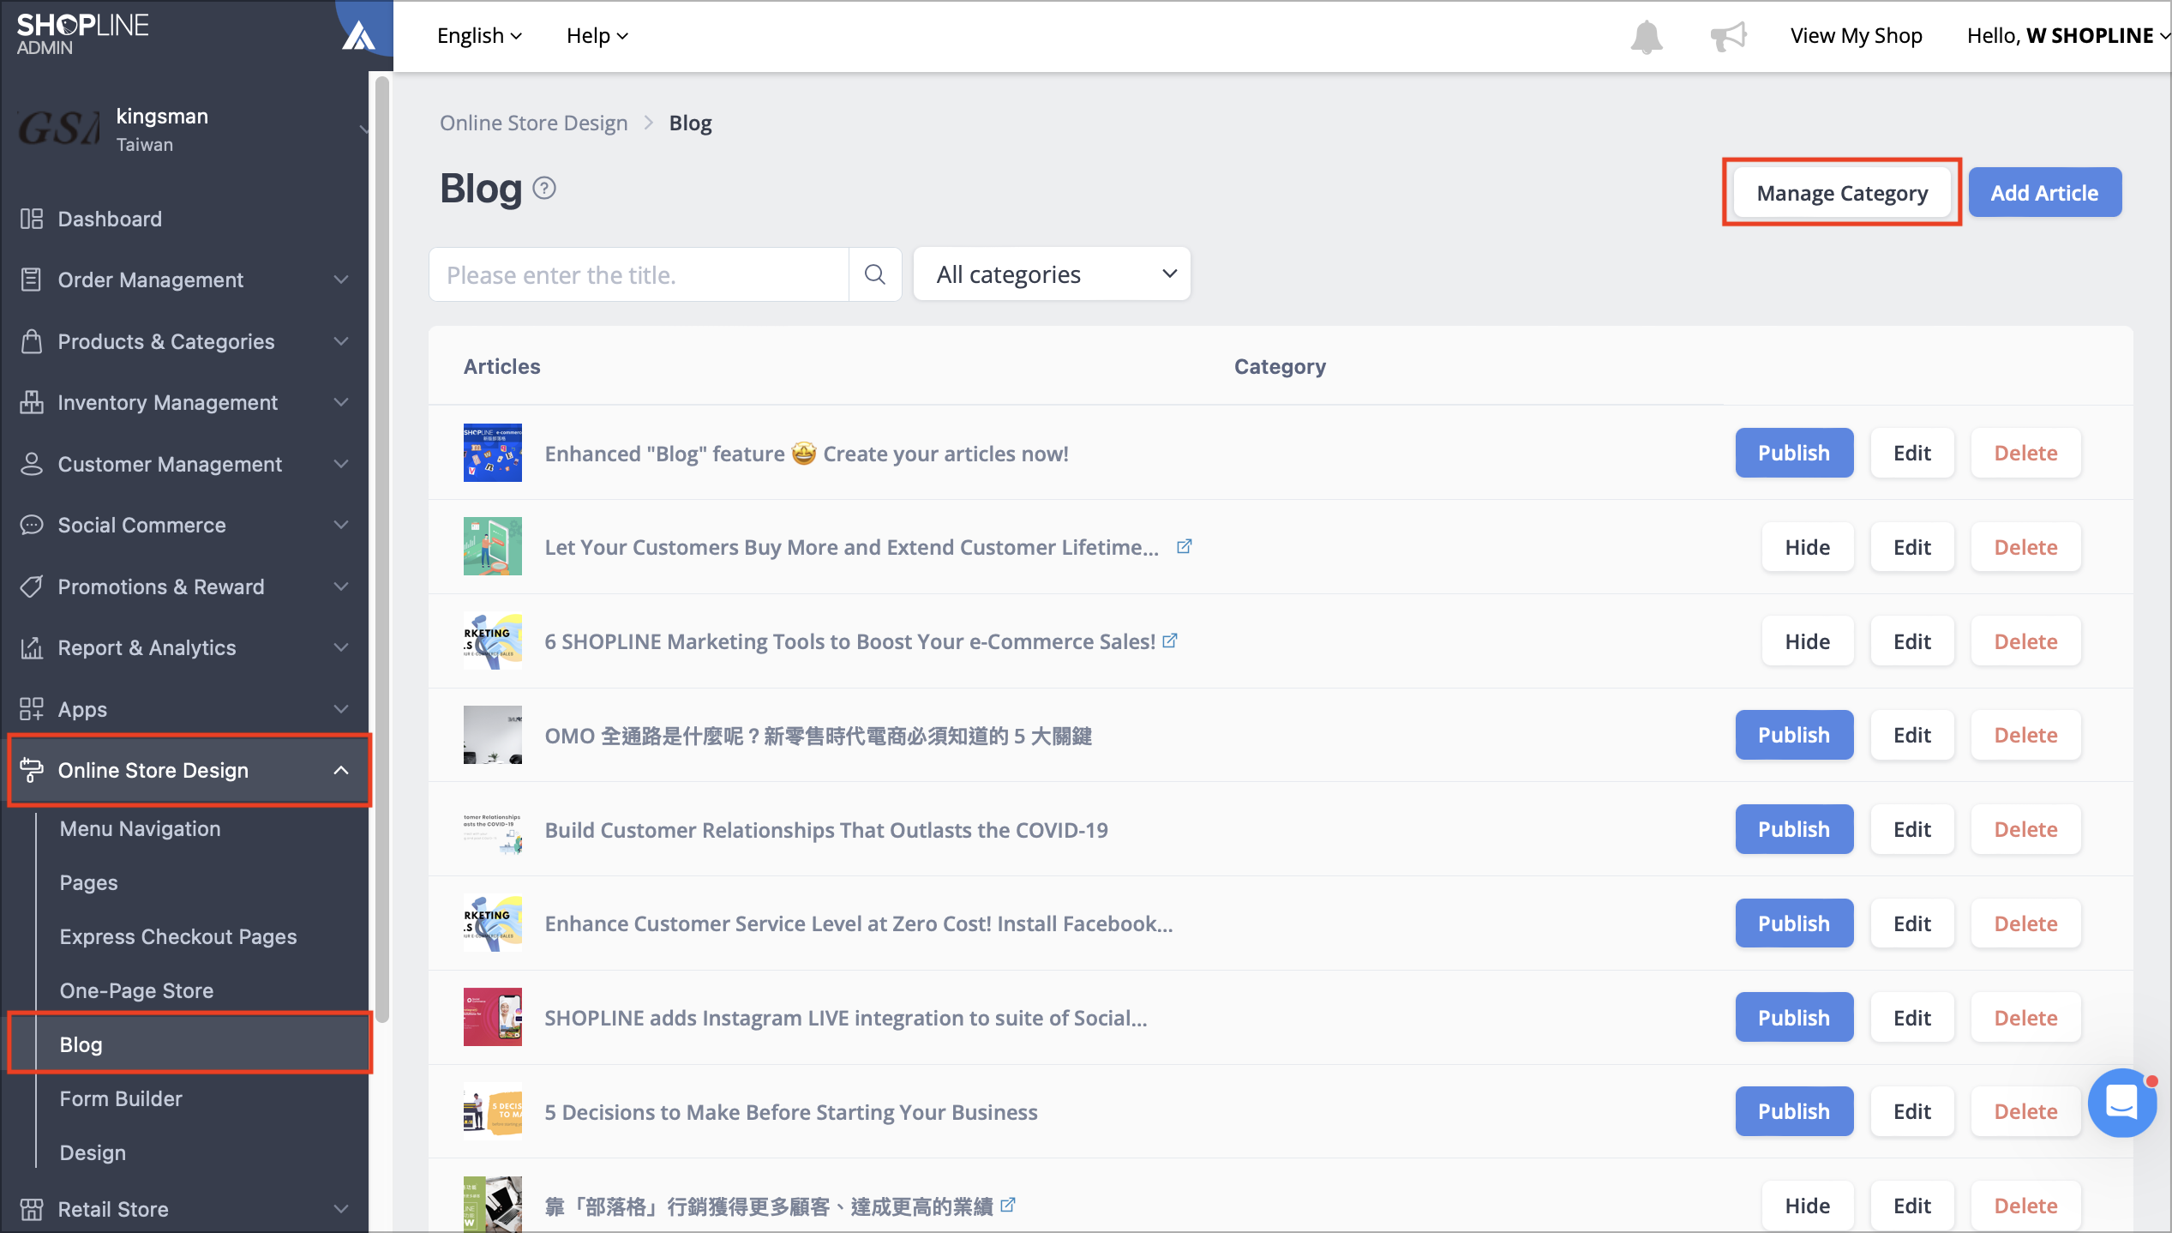Click the Inventory Management icon
Screen dimensions: 2172x1233
pyautogui.click(x=32, y=402)
